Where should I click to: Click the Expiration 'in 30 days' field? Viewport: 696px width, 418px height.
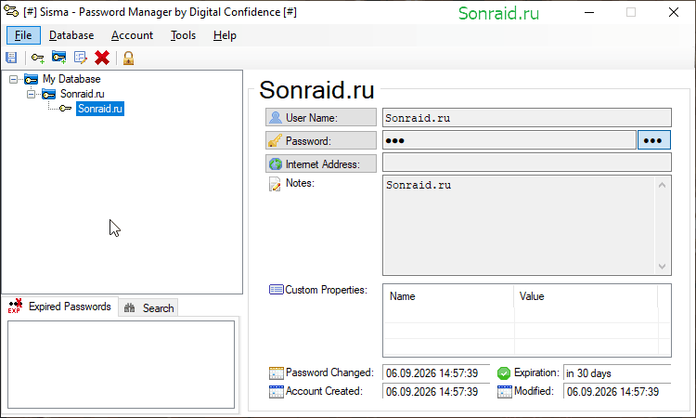click(x=617, y=373)
